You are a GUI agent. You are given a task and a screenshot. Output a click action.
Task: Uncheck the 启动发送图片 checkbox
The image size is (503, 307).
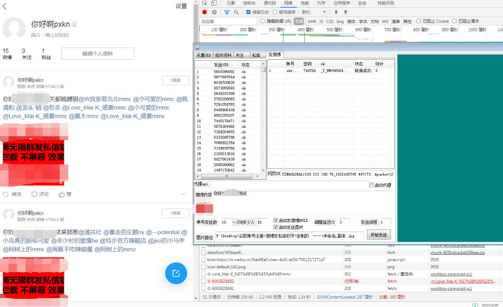[275, 227]
